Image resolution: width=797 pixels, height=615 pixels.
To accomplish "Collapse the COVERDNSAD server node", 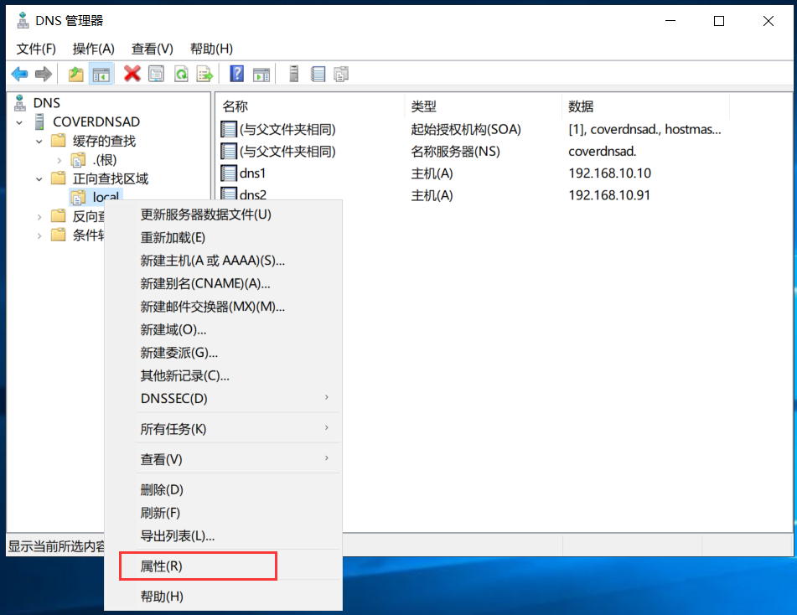I will [19, 122].
